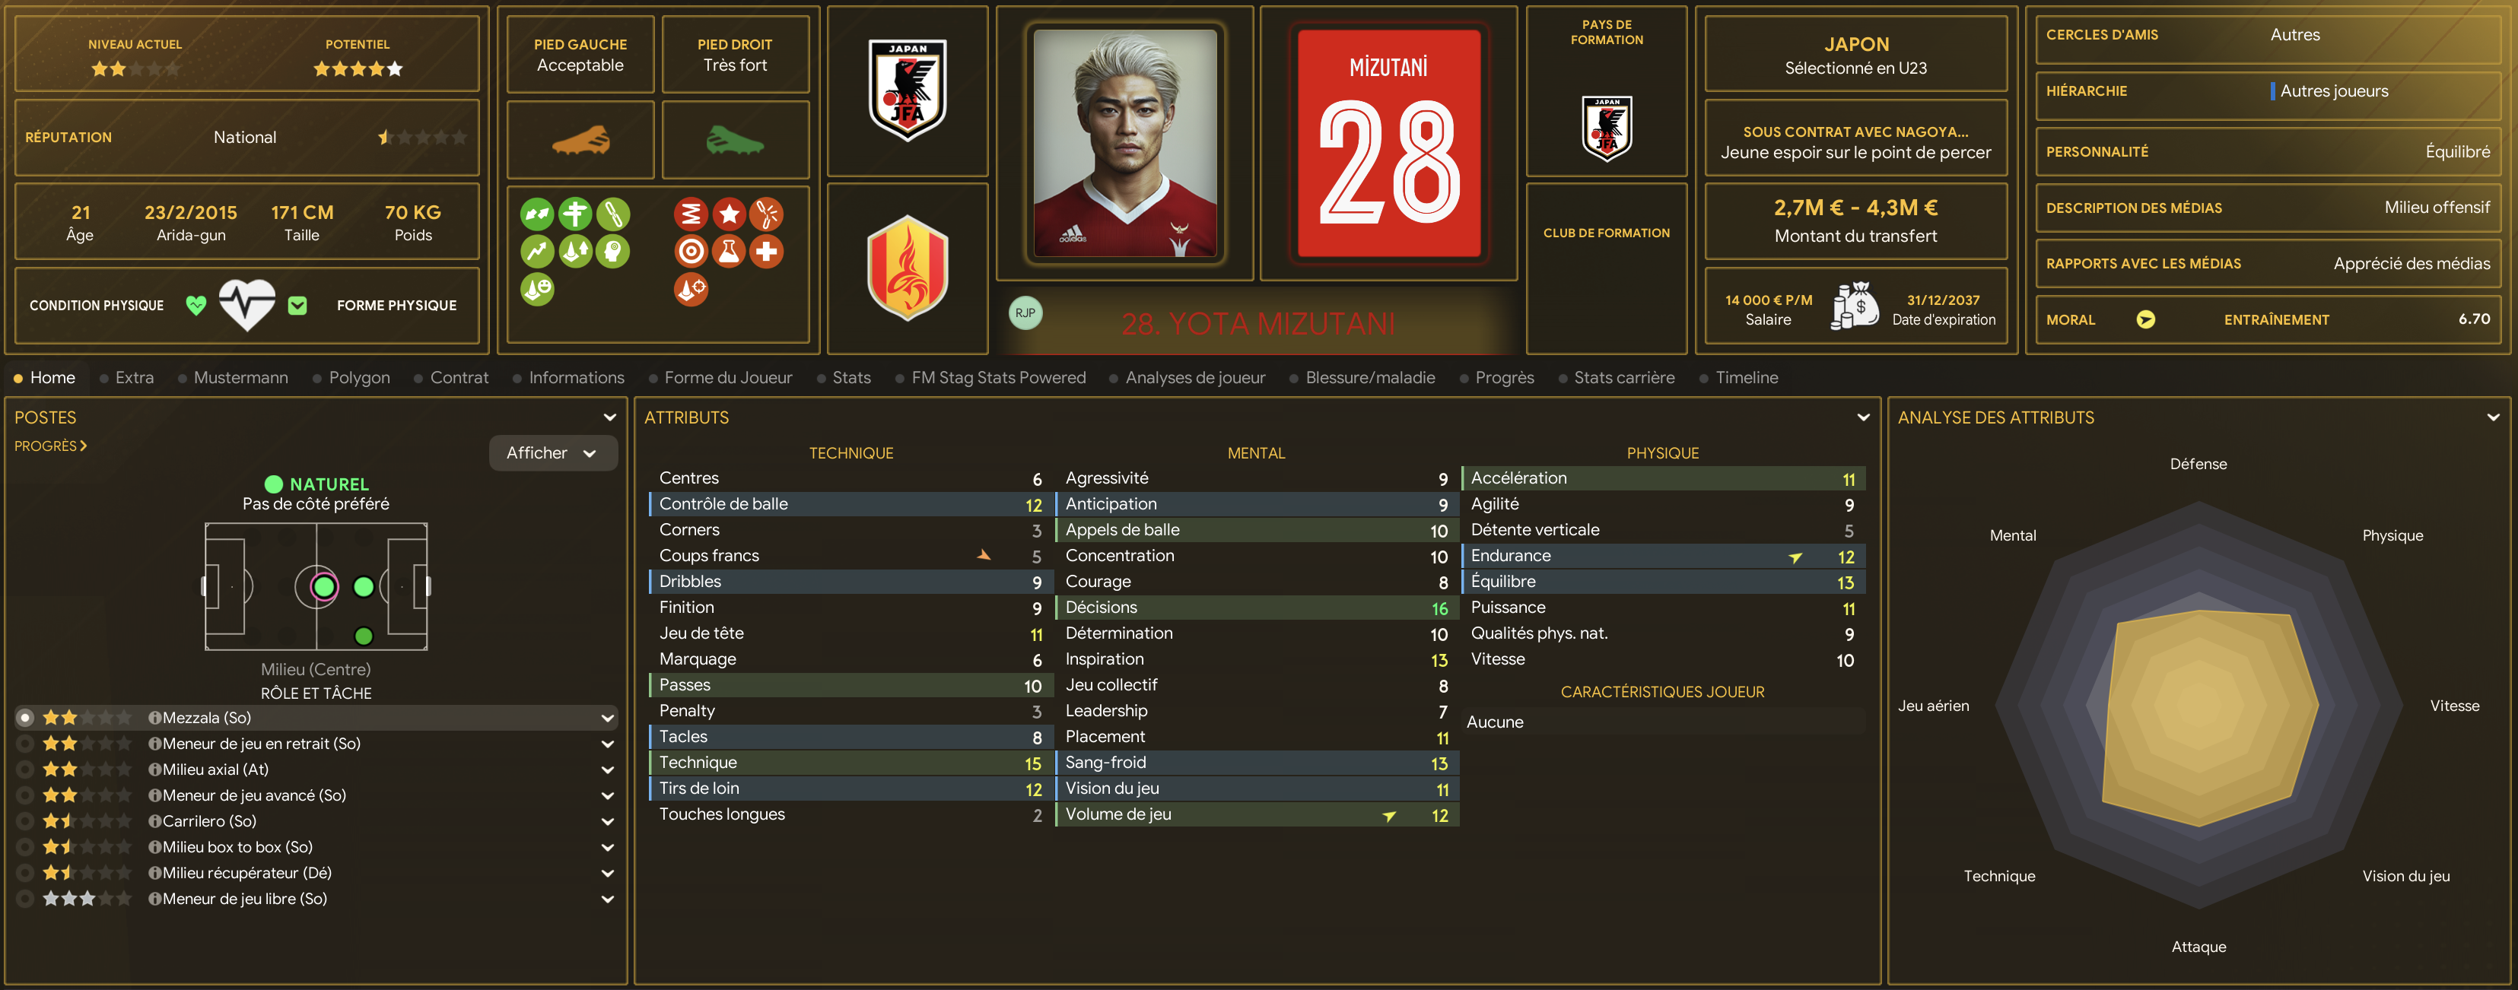This screenshot has width=2518, height=990.
Task: Click the orange flask icon
Action: pos(728,251)
